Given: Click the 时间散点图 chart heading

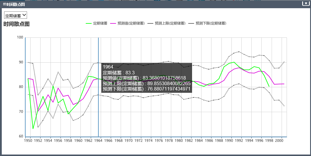Looking at the screenshot, I should [x=17, y=24].
